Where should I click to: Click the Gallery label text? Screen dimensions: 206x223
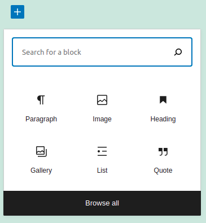pos(41,170)
